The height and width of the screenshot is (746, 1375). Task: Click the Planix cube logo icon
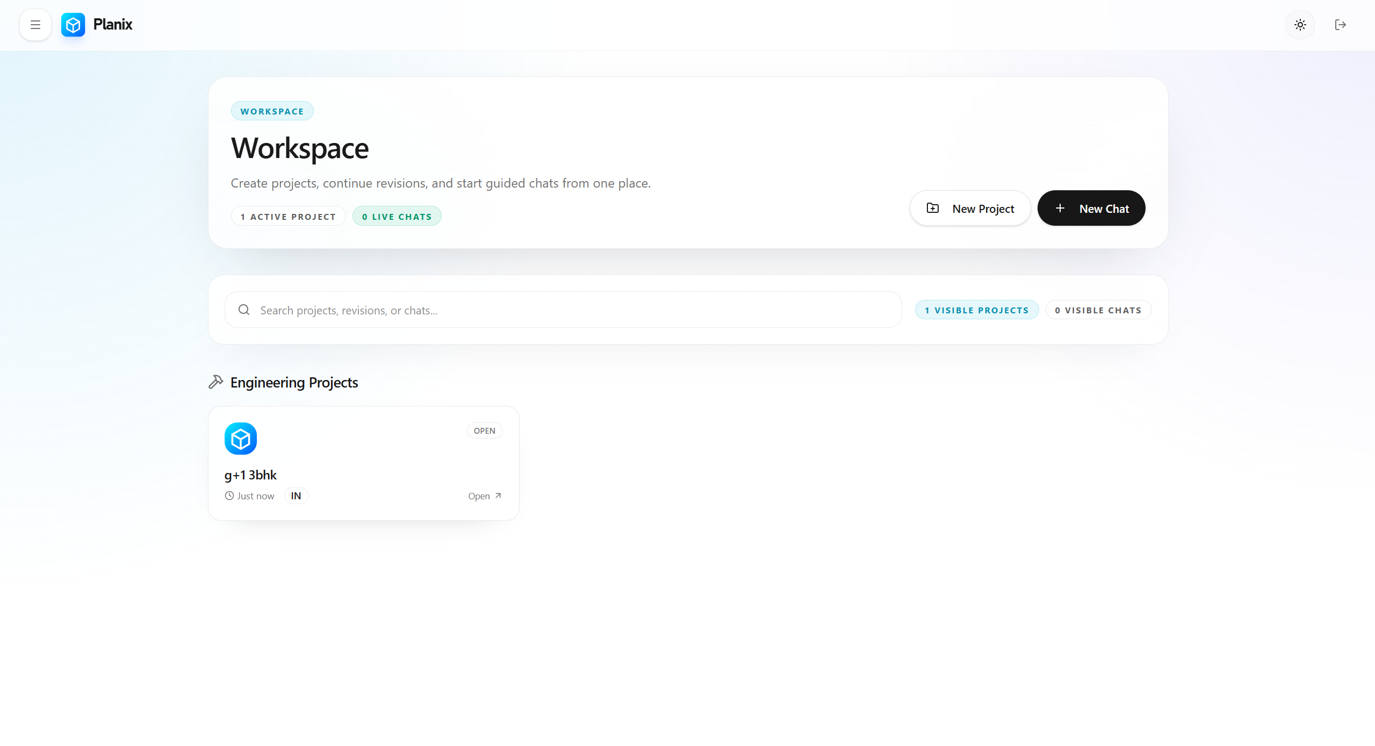point(73,25)
